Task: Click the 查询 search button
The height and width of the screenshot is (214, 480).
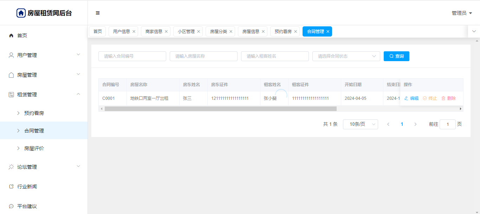Action: [x=396, y=56]
